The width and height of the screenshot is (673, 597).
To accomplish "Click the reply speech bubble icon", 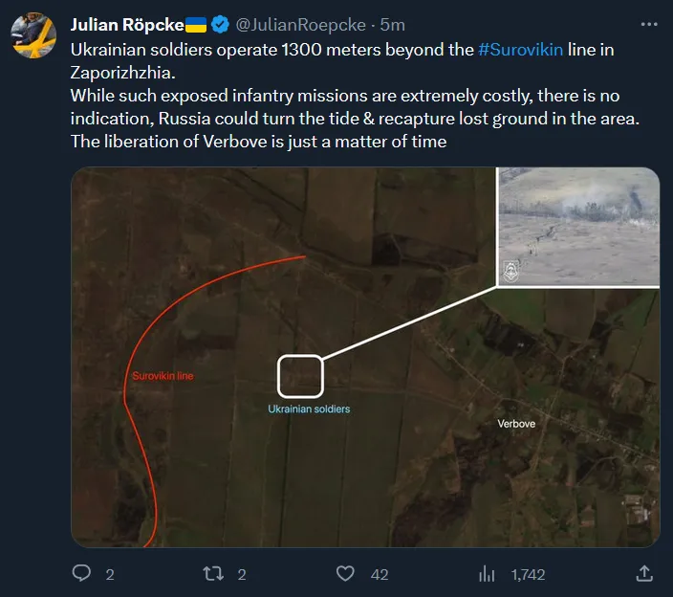I will point(82,573).
